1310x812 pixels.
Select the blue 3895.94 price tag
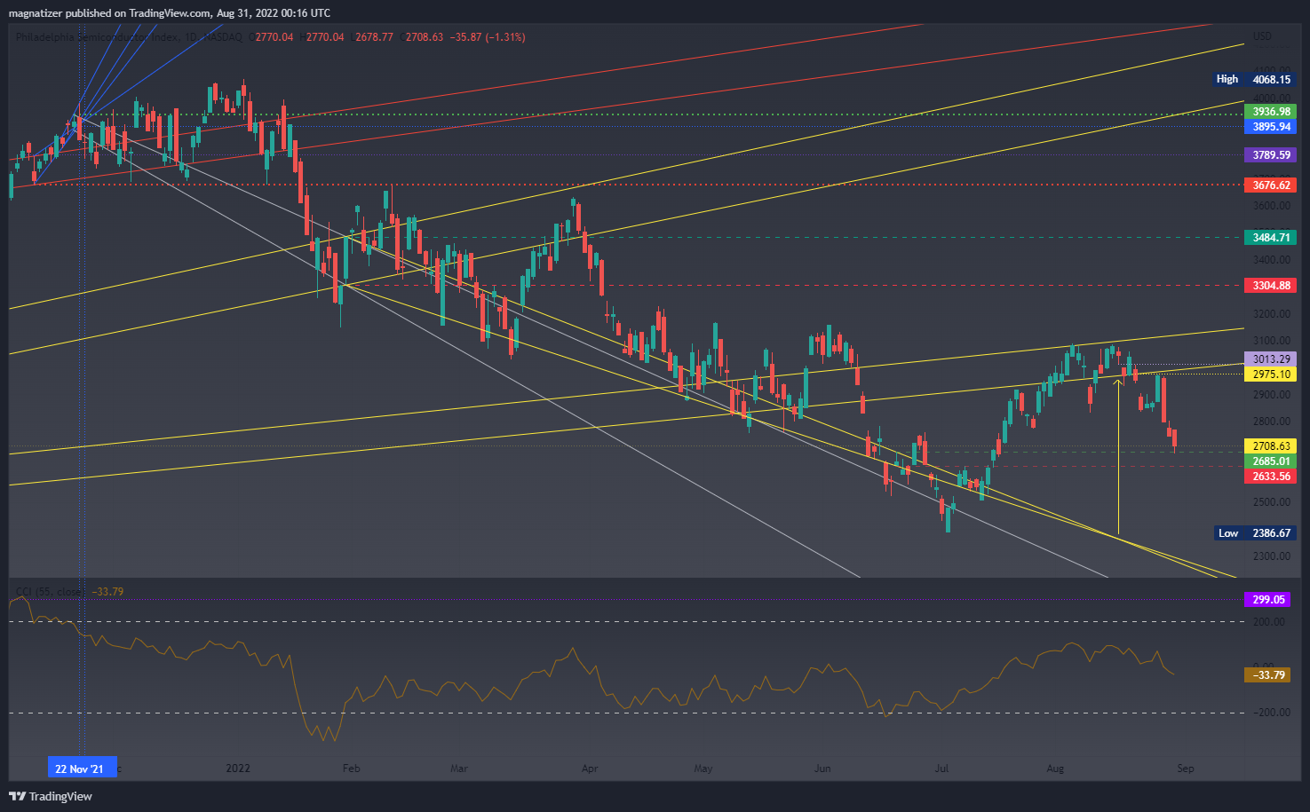(1271, 127)
